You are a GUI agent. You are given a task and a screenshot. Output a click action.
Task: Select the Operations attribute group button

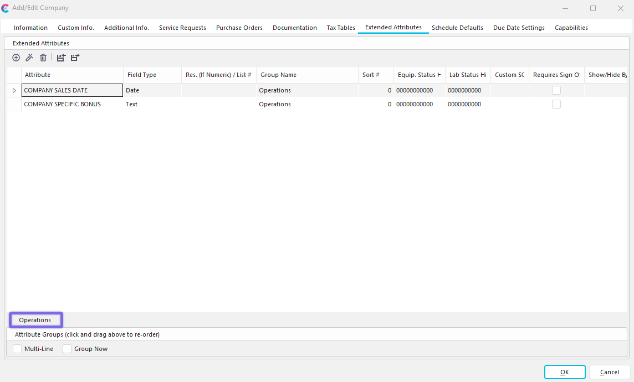pyautogui.click(x=35, y=320)
